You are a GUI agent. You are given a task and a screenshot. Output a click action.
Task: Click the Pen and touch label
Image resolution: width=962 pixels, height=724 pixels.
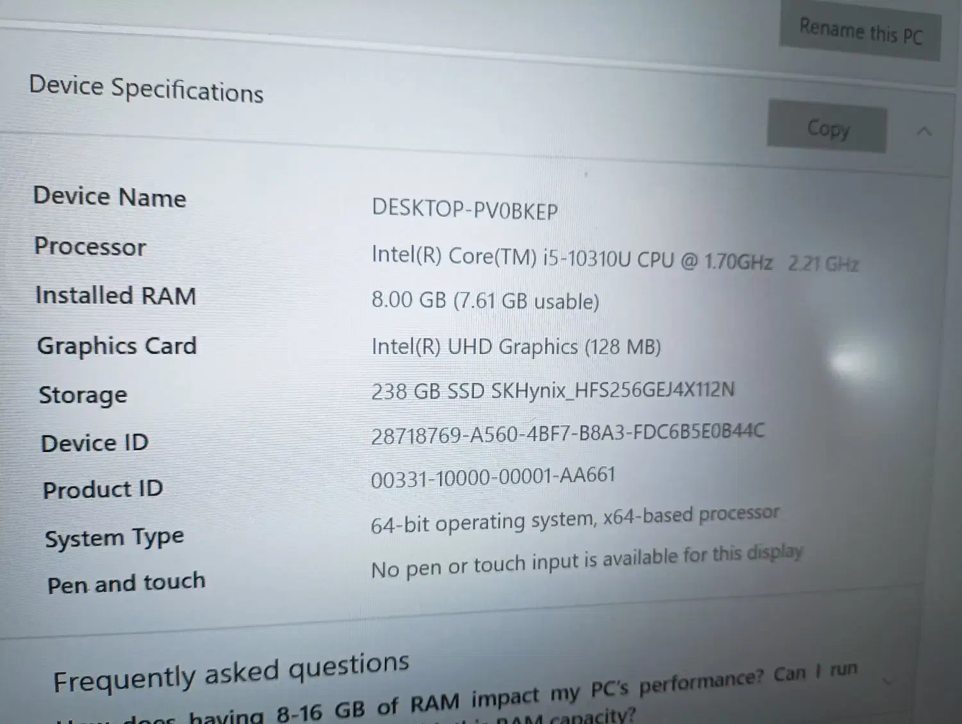coord(126,583)
